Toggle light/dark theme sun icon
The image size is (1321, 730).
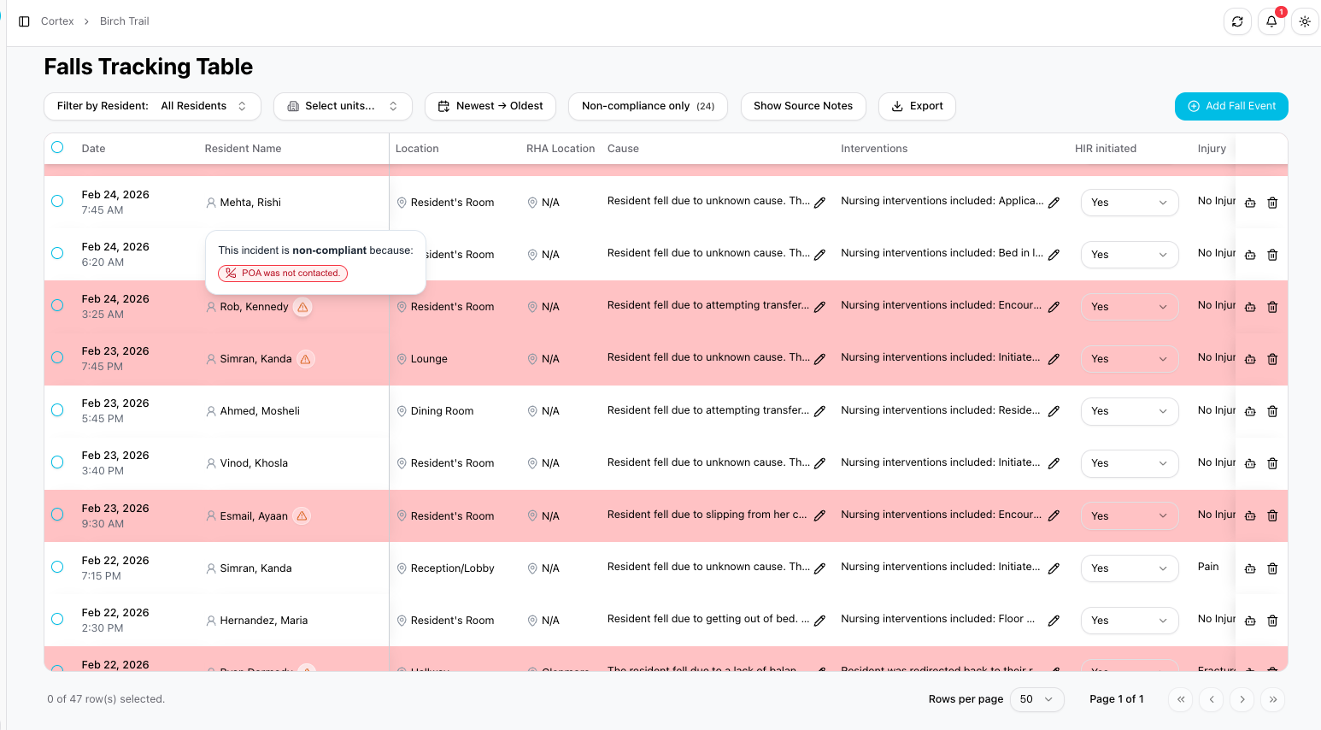(x=1305, y=21)
